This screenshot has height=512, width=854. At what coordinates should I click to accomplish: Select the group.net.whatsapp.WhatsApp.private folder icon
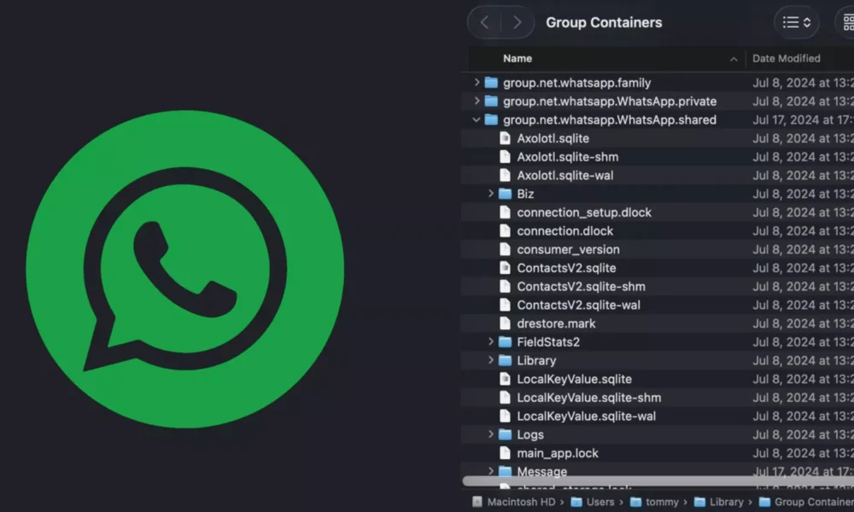click(491, 101)
